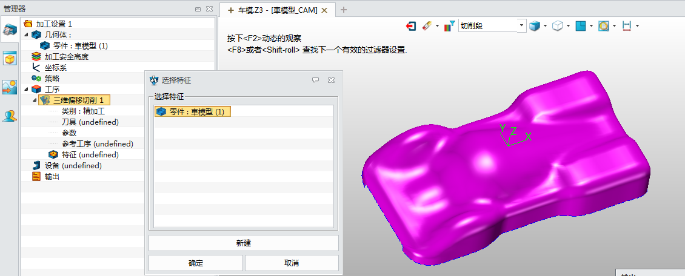Collapse the 几何体 tree node
Screen dimensions: 685x276
point(26,35)
